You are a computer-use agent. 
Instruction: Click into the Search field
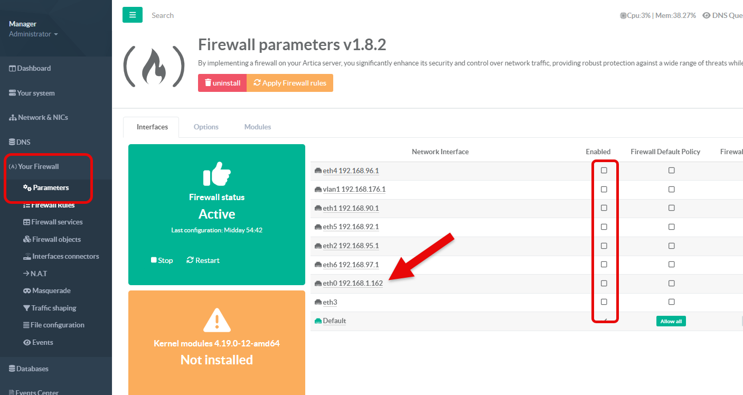point(211,15)
